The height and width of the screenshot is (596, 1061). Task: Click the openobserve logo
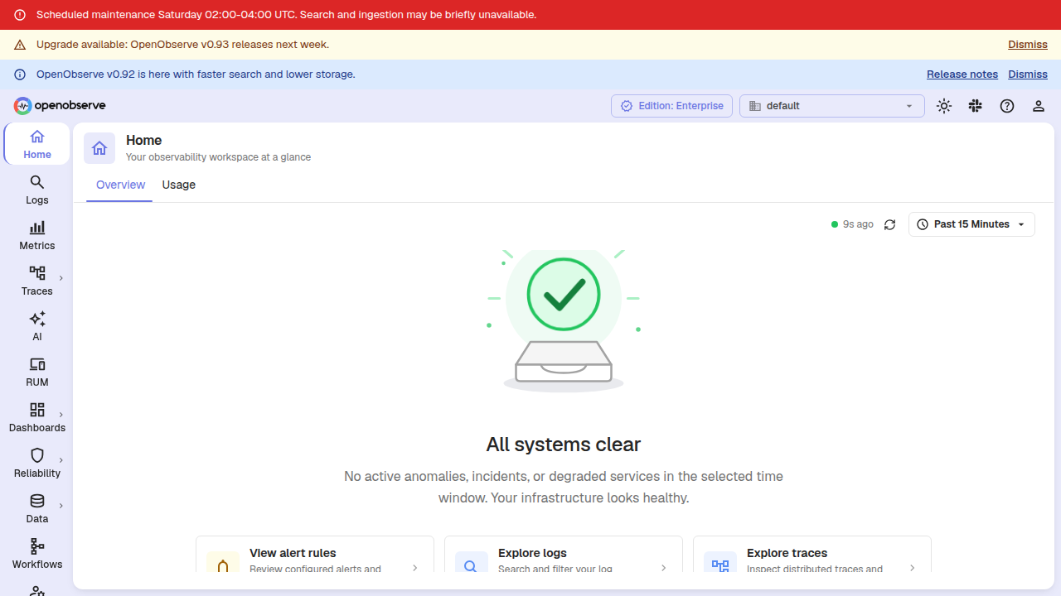point(60,105)
